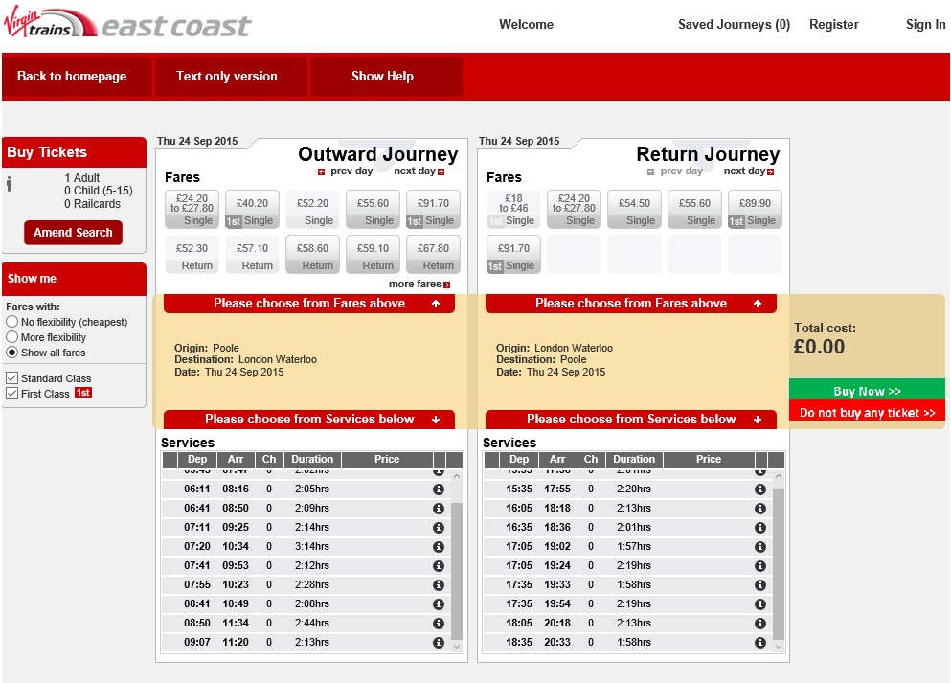Click outward services scrollbar thumb
951x683 pixels.
click(458, 570)
